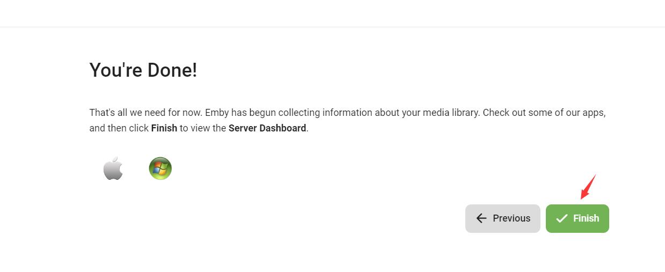Click the words "and then click" in the paragraph
Screen dimensions: 665x272
pos(119,128)
